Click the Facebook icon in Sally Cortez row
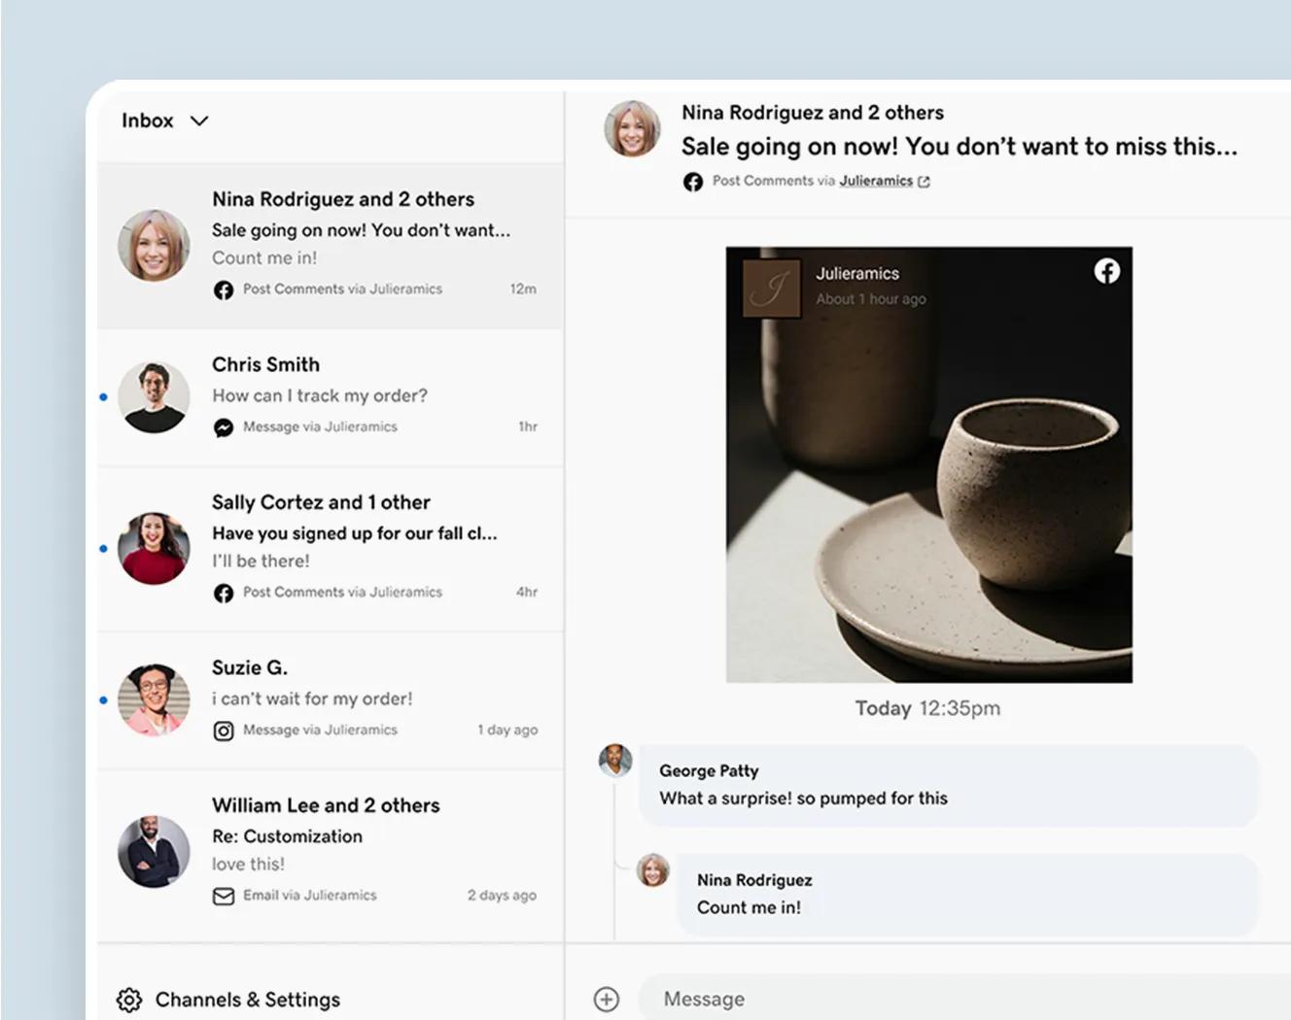 pyautogui.click(x=224, y=593)
